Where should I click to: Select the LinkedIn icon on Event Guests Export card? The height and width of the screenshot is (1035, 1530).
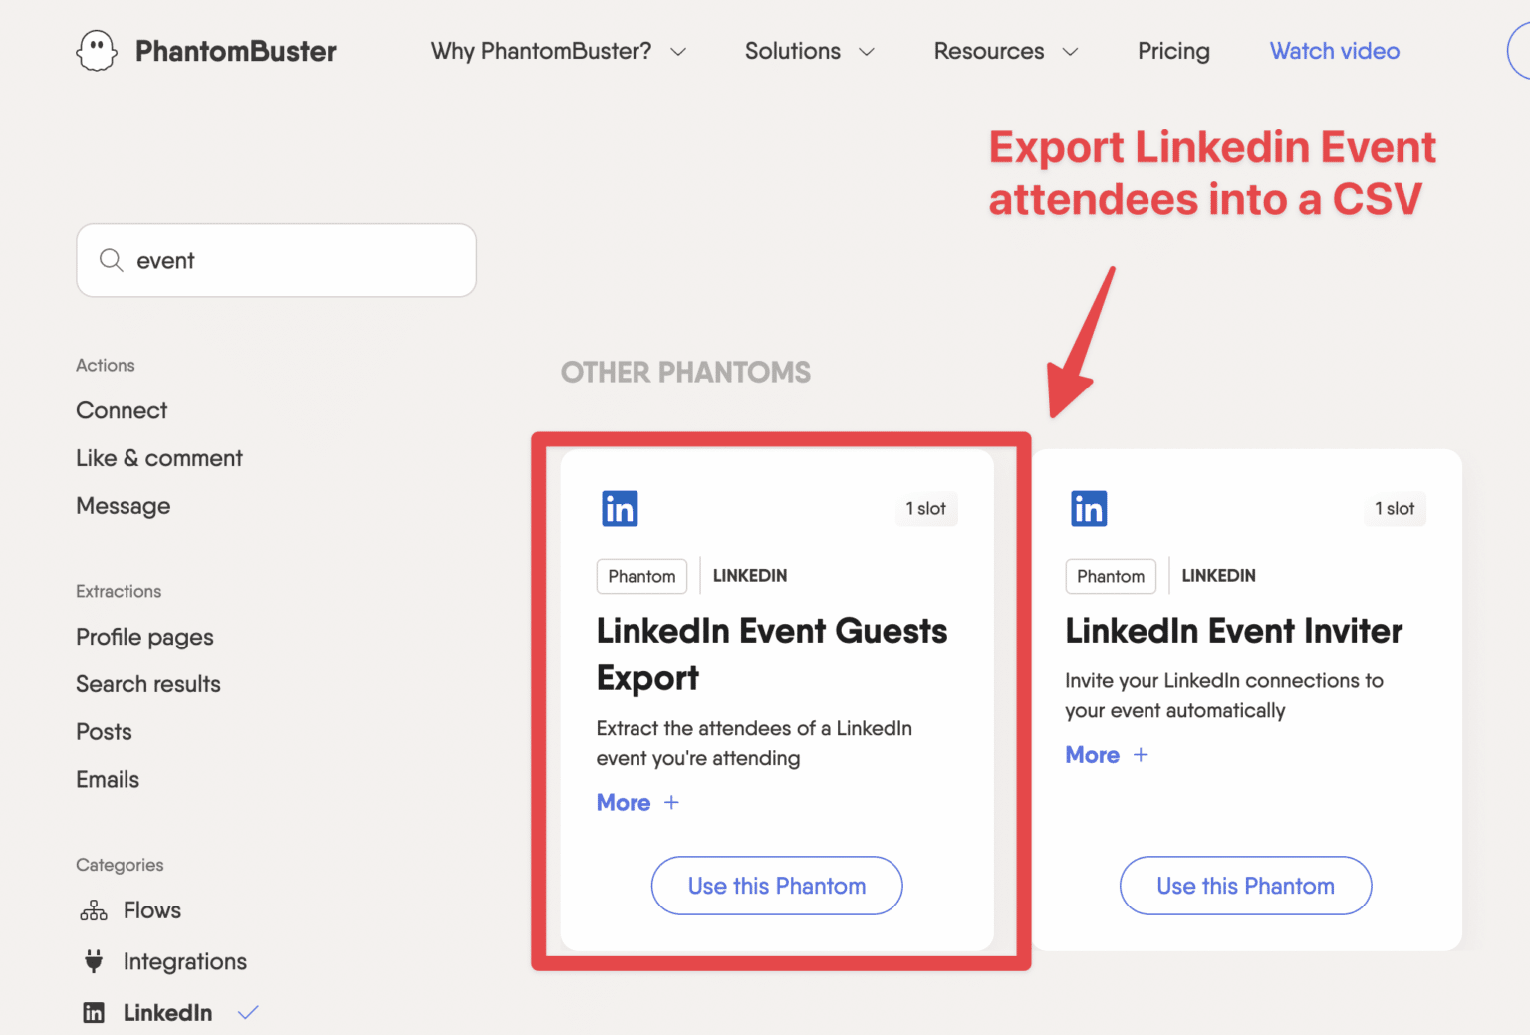click(620, 508)
